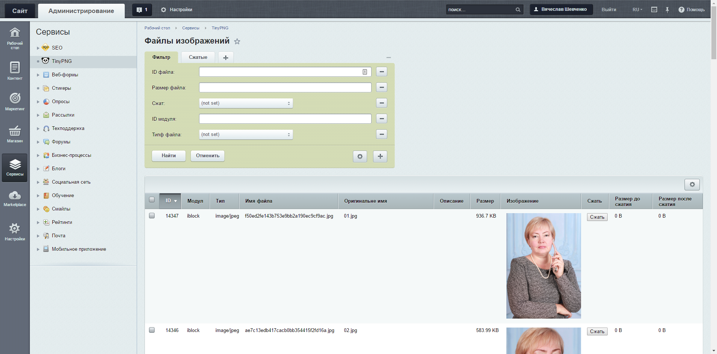
Task: Open the Сервисы sidebar section
Action: (x=15, y=168)
